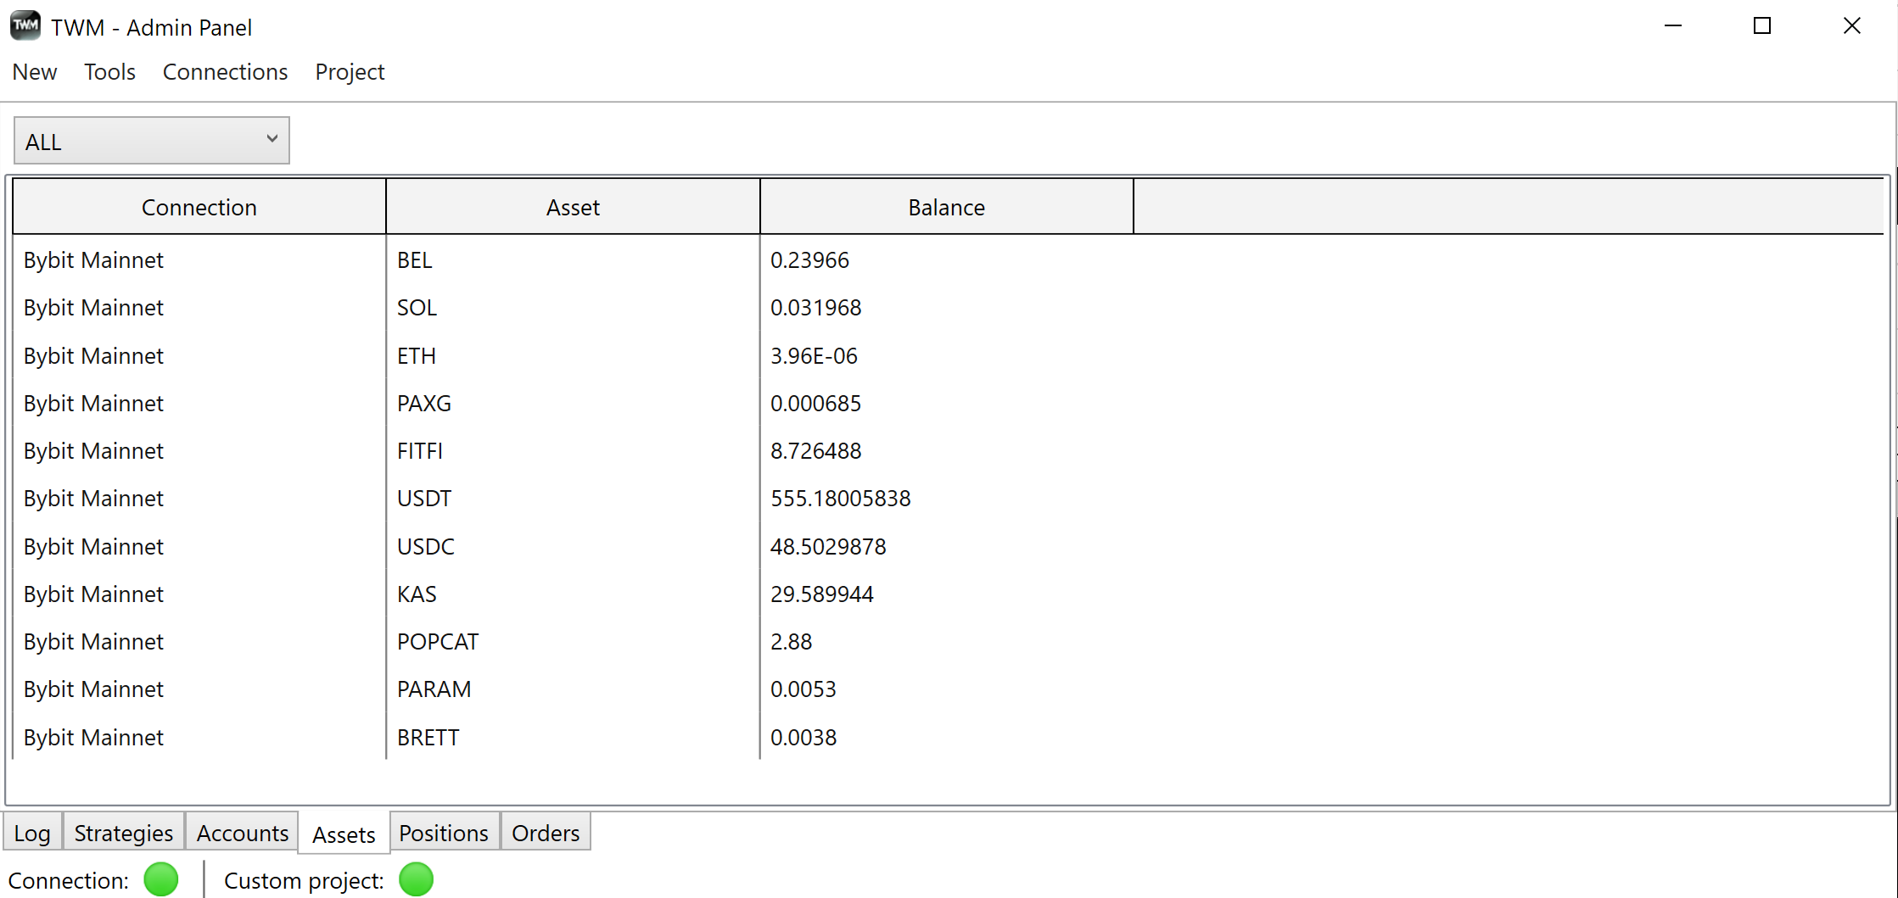Click Bybit Mainnet in the USDT row

point(93,499)
